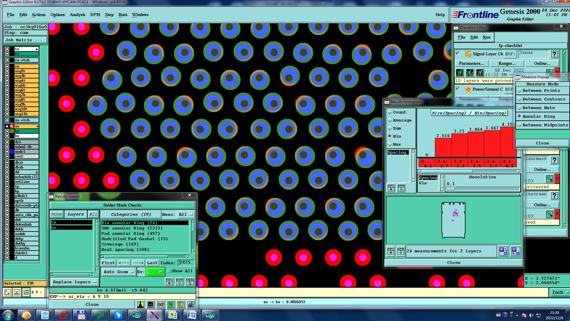This screenshot has height=321, width=570.
Task: Open the Inch units dropdown
Action: [x=560, y=292]
